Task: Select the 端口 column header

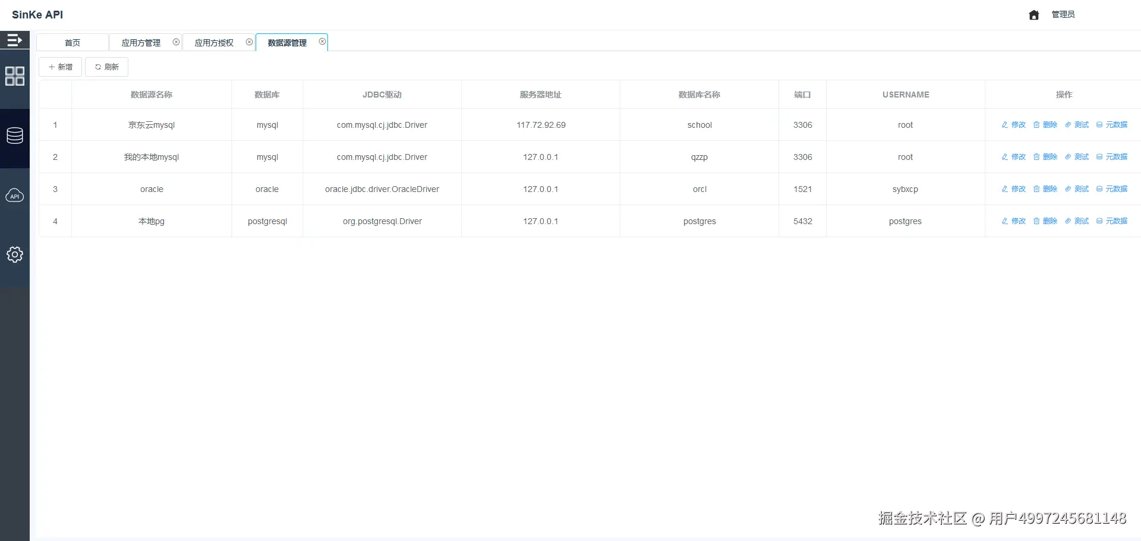Action: pyautogui.click(x=802, y=95)
